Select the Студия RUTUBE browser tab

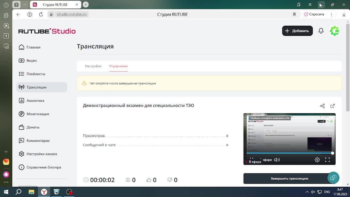[55, 4]
